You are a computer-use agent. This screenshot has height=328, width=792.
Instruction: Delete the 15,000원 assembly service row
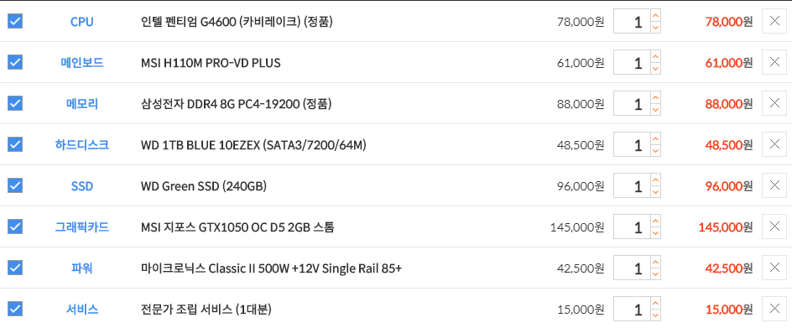click(774, 310)
